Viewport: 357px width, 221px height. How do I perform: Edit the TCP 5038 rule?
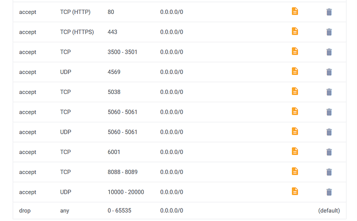coord(295,91)
